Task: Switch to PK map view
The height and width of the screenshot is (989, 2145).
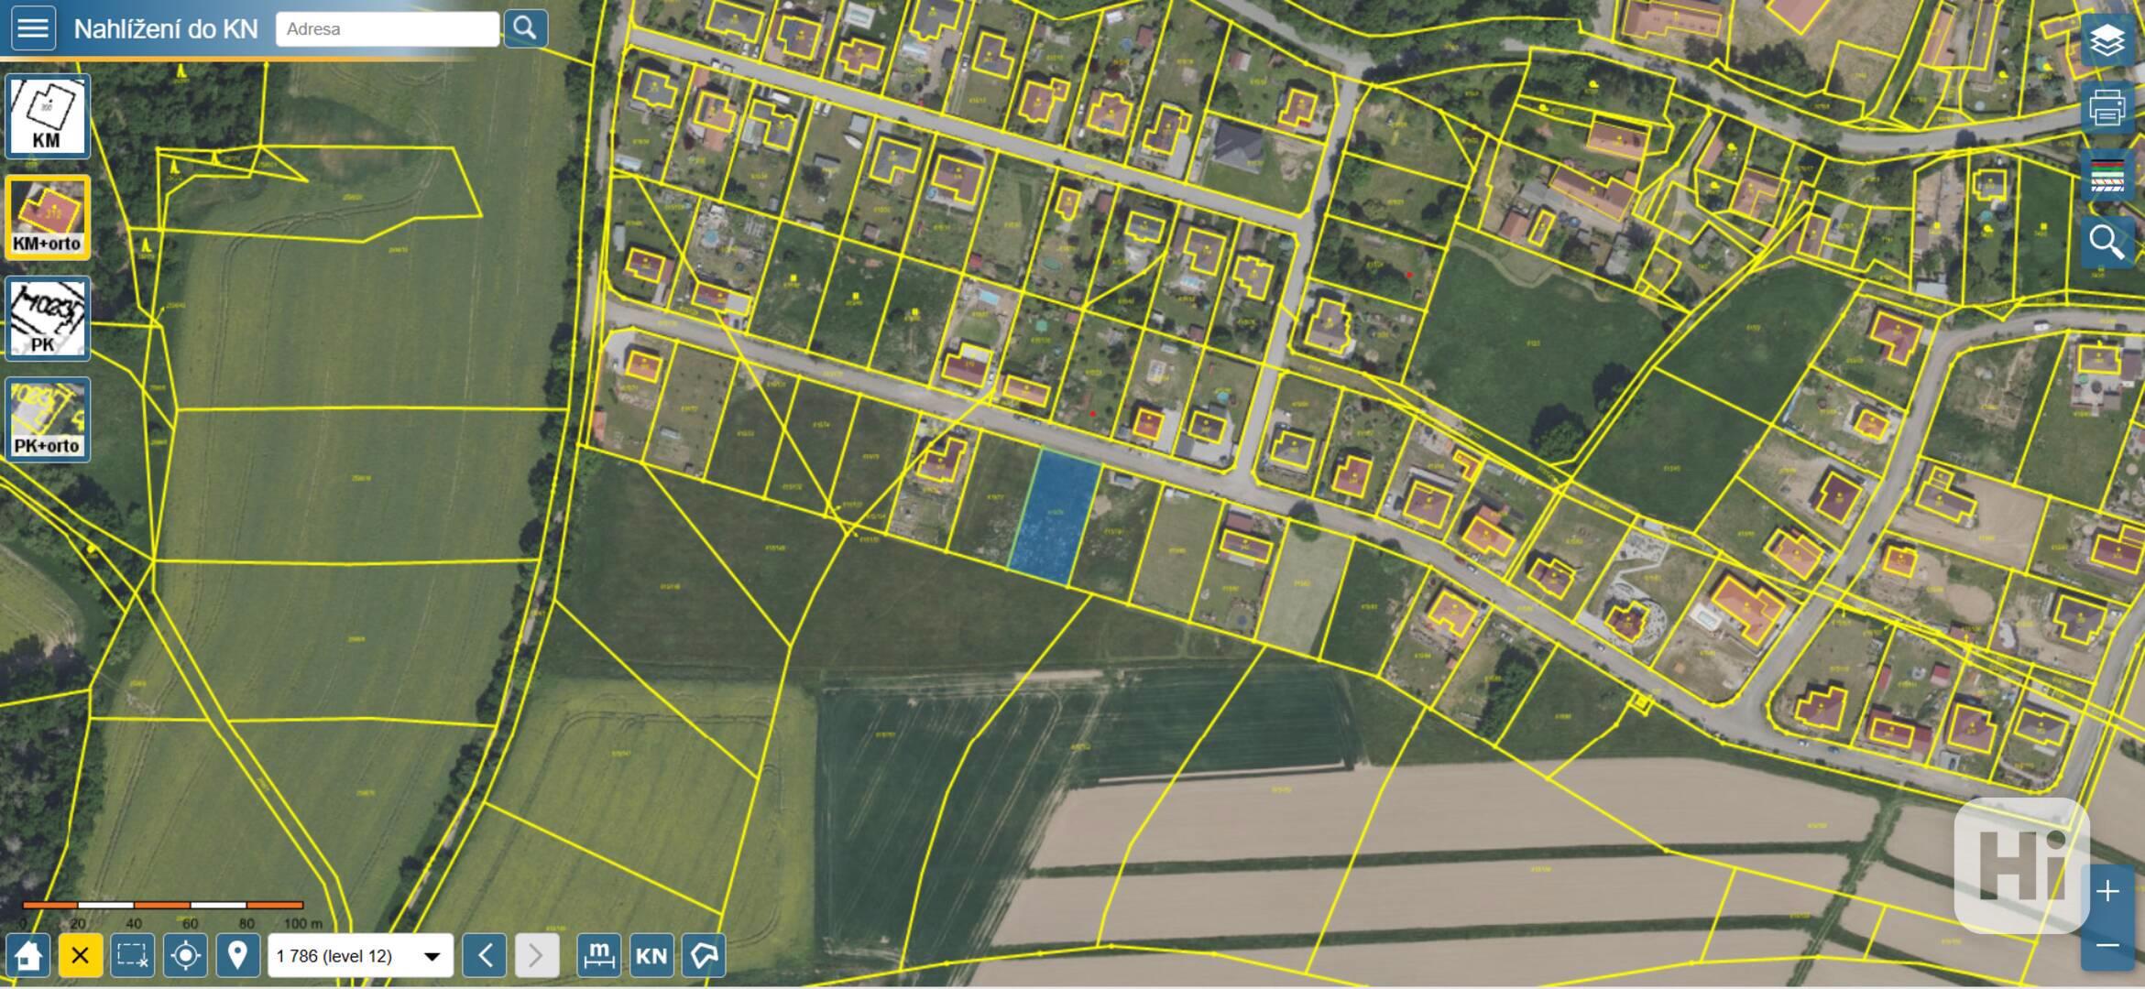Action: (x=47, y=319)
